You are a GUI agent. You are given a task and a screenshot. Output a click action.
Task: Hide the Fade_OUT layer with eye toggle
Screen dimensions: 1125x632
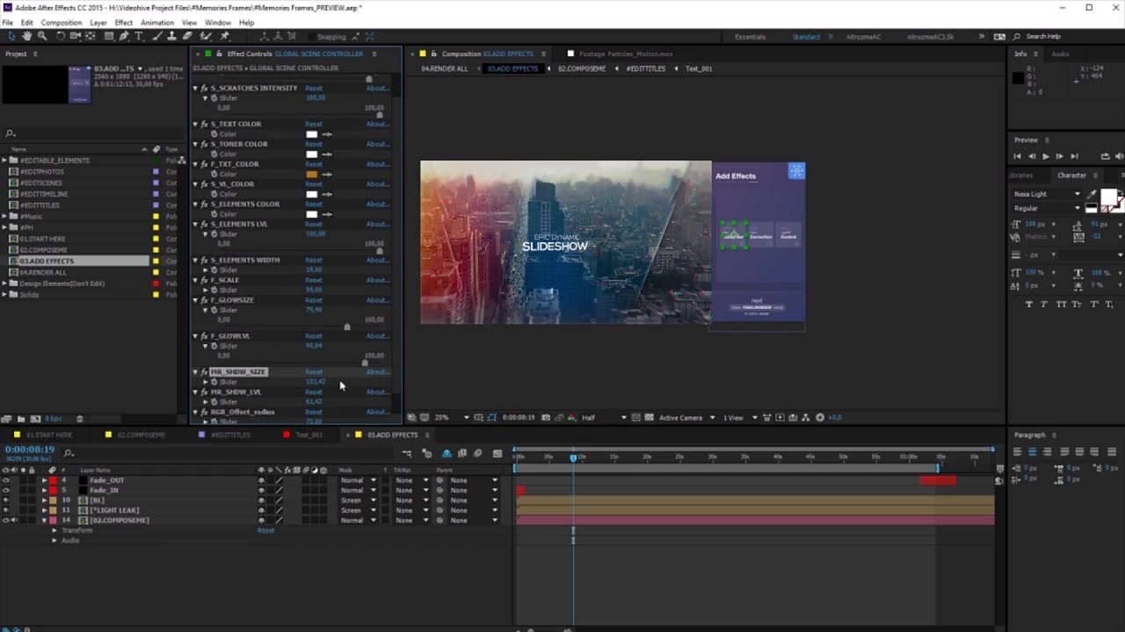tap(6, 480)
